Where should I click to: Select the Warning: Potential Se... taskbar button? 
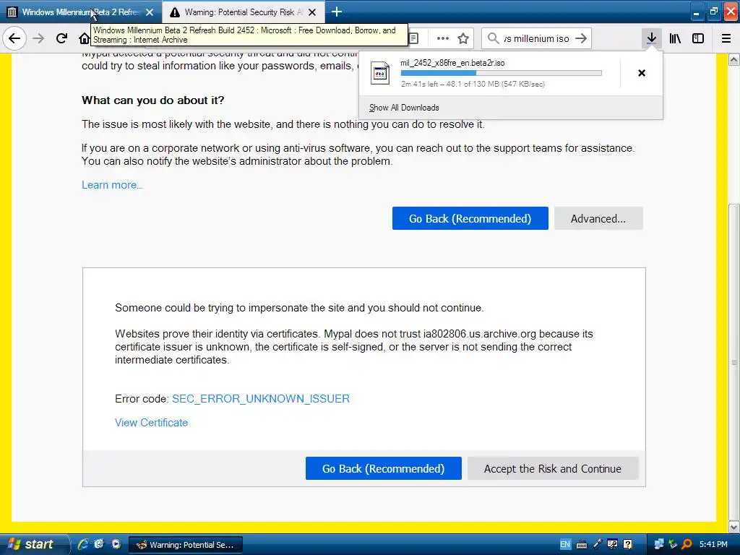coord(186,545)
